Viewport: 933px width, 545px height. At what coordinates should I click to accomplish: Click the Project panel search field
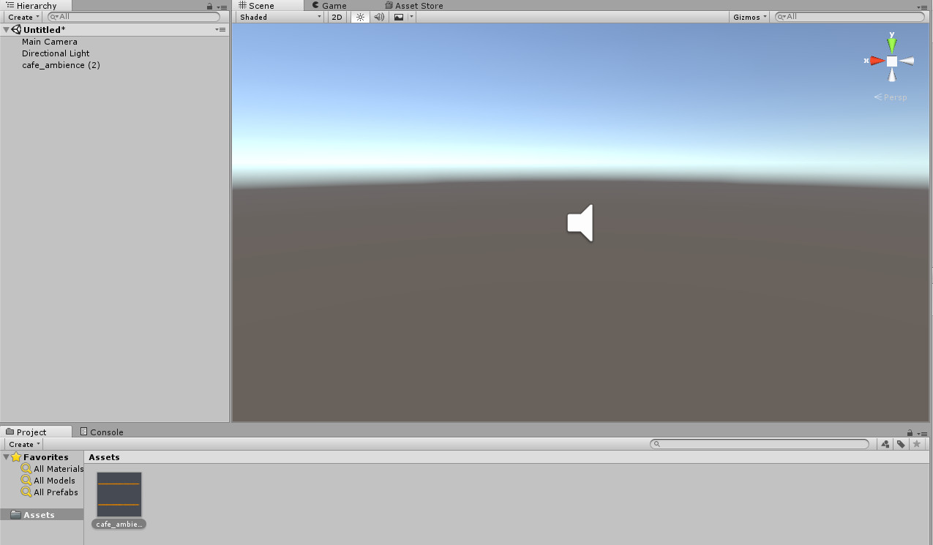point(761,444)
